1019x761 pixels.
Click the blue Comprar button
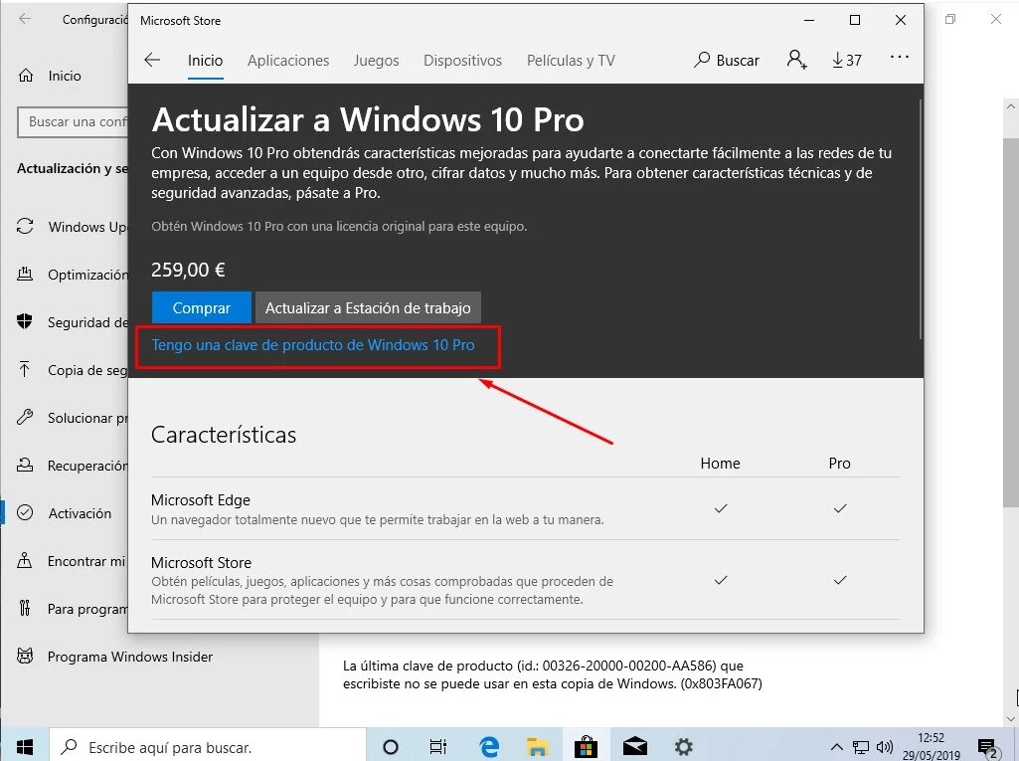(x=202, y=307)
